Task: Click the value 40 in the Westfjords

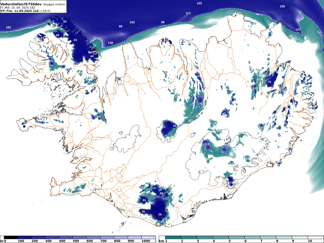Action: tap(57, 35)
